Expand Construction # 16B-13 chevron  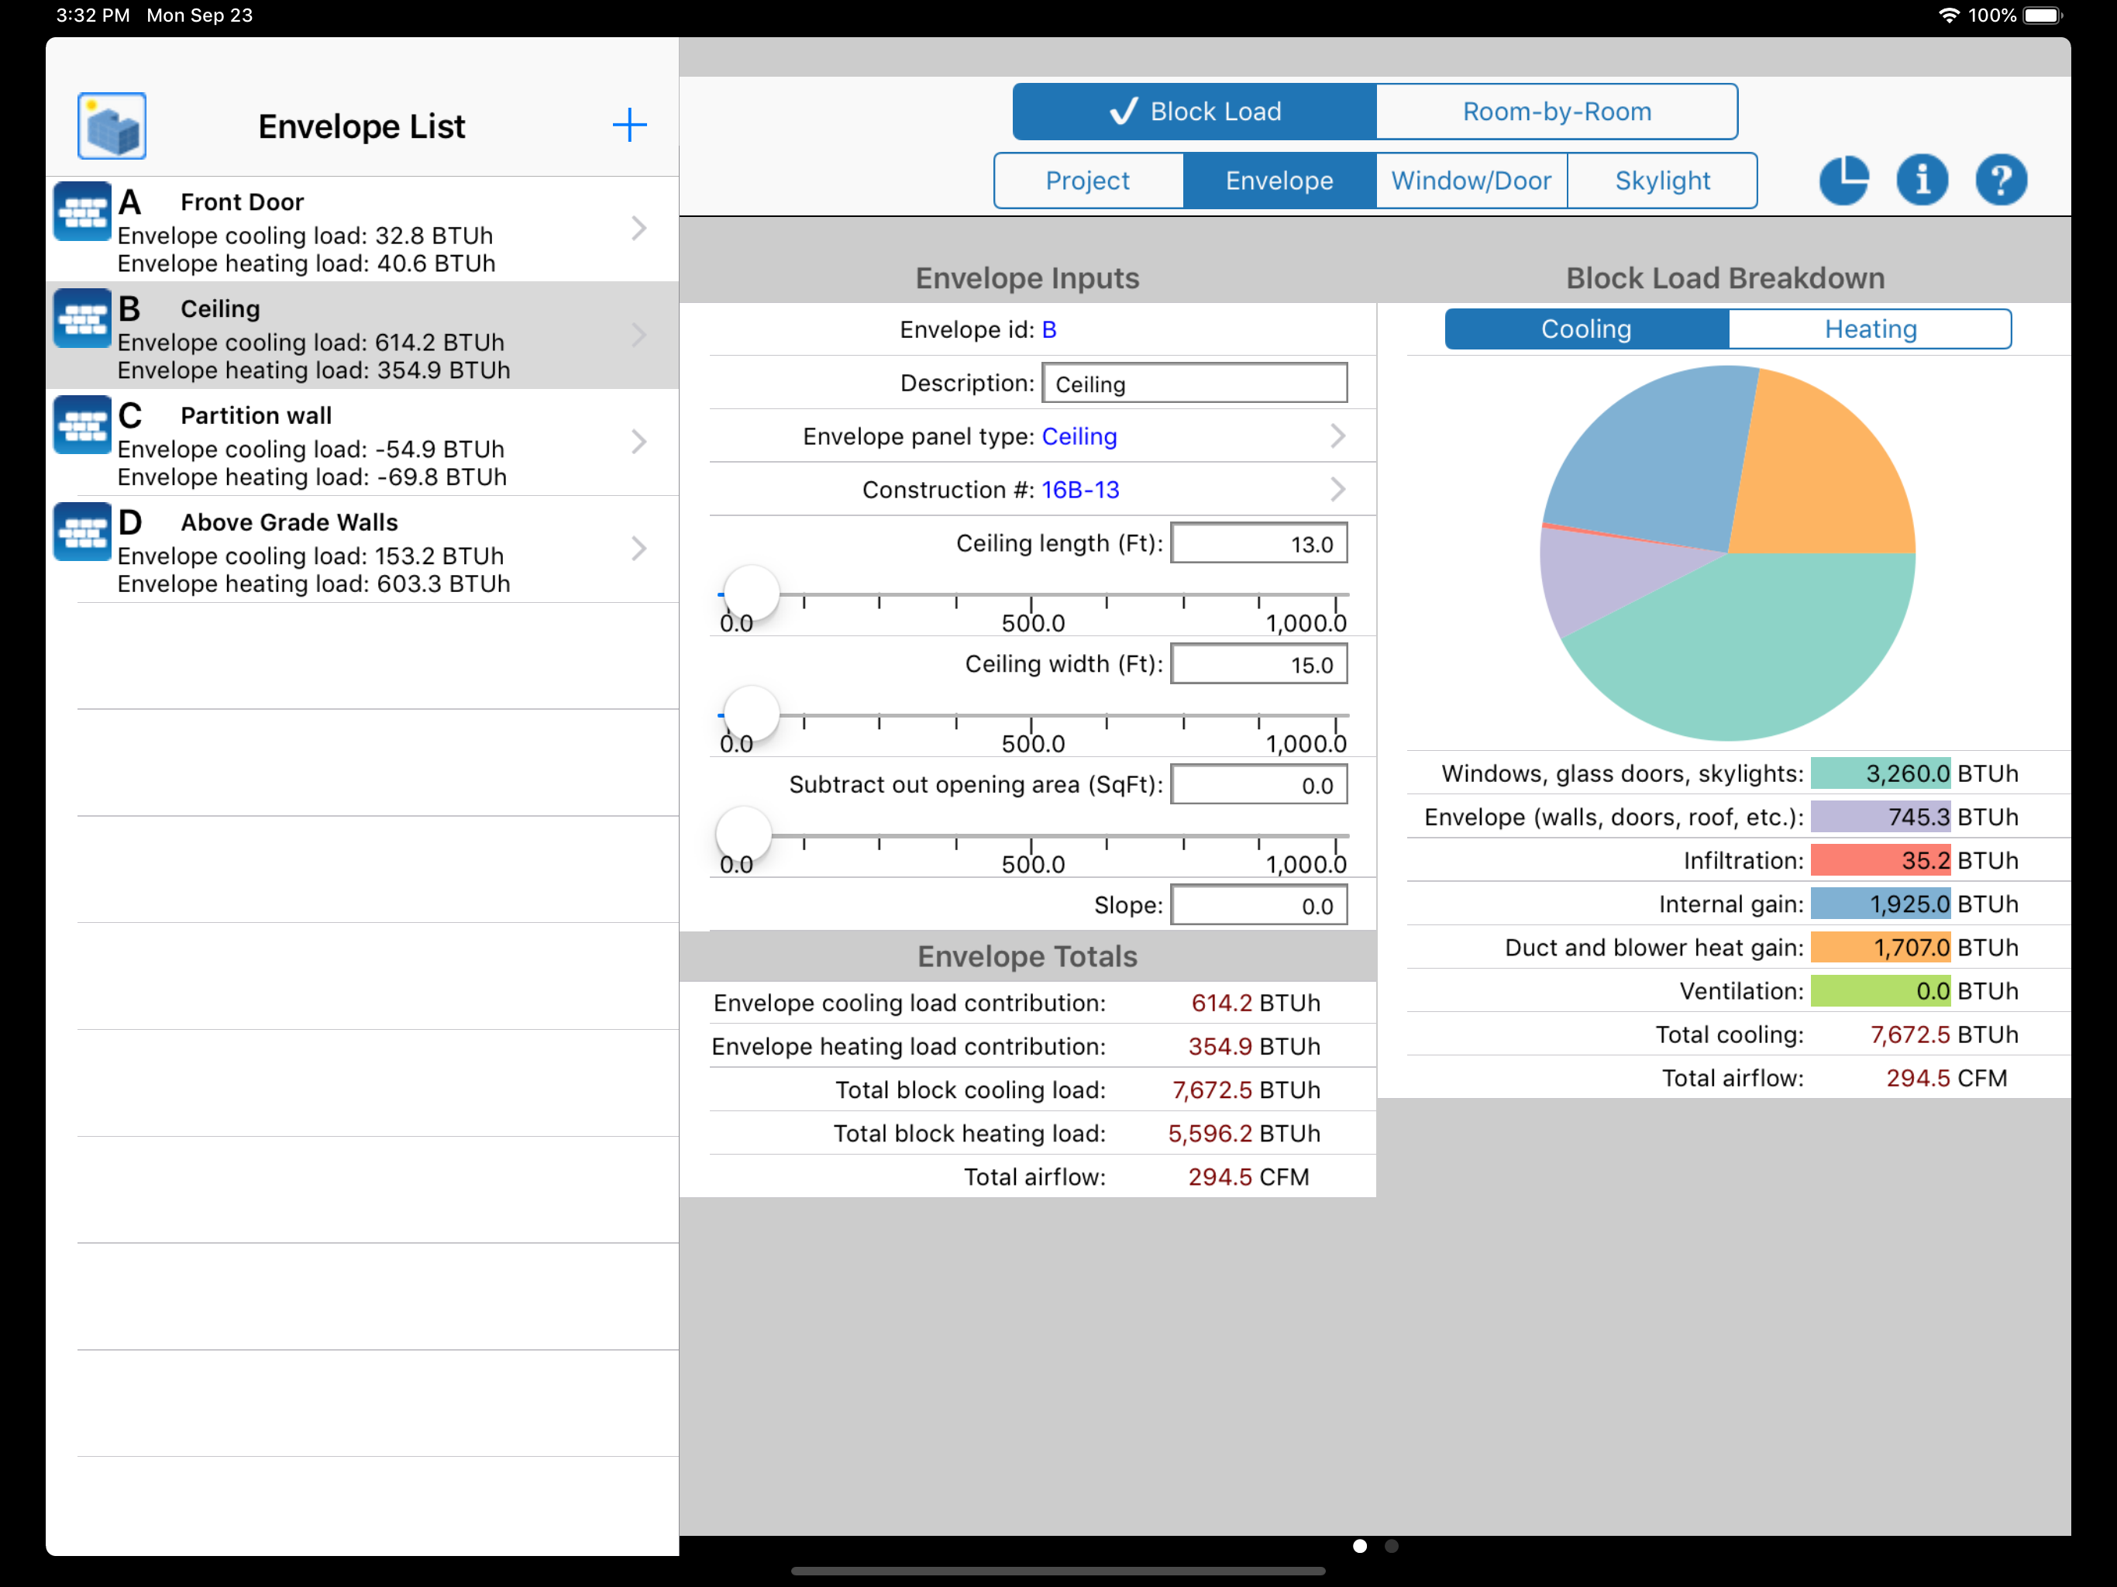1337,490
